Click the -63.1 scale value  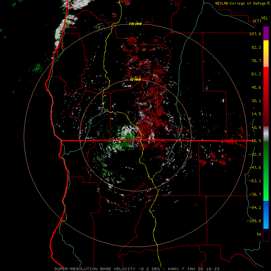pyautogui.click(x=255, y=181)
